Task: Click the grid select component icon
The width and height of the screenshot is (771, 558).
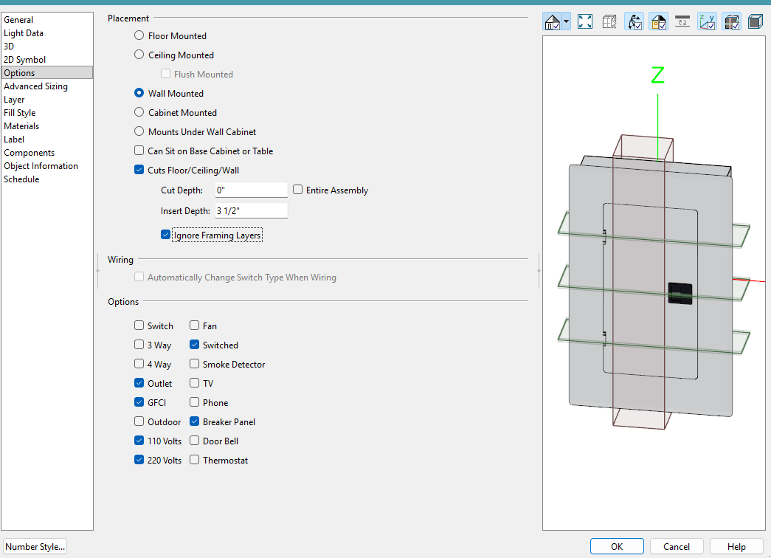Action: pyautogui.click(x=609, y=21)
